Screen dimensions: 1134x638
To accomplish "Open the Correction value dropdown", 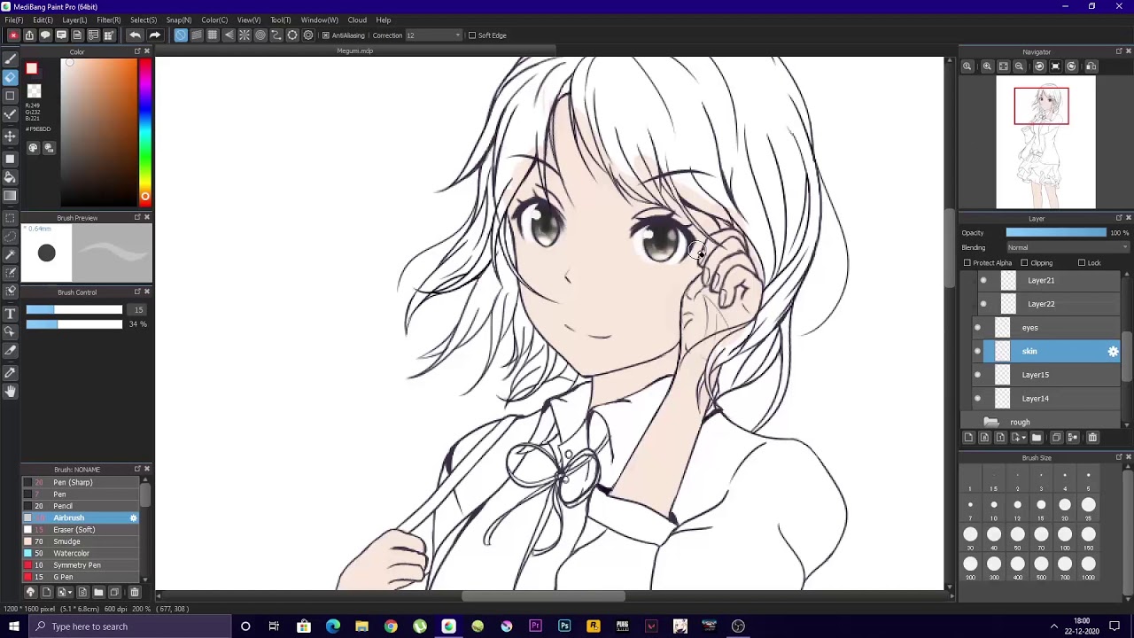I will (457, 35).
